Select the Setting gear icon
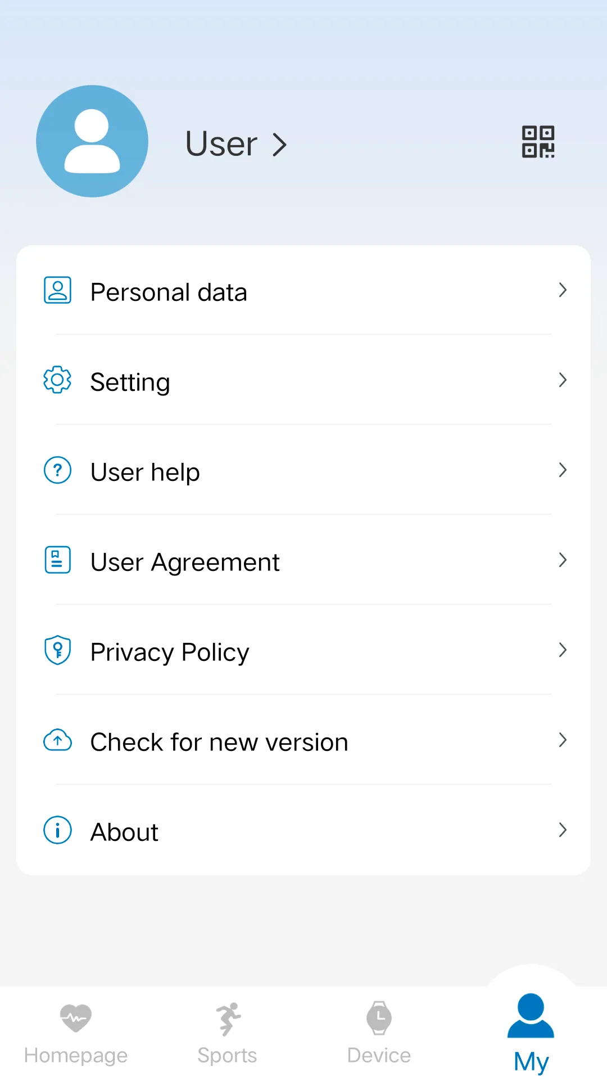The width and height of the screenshot is (607, 1080). tap(57, 380)
